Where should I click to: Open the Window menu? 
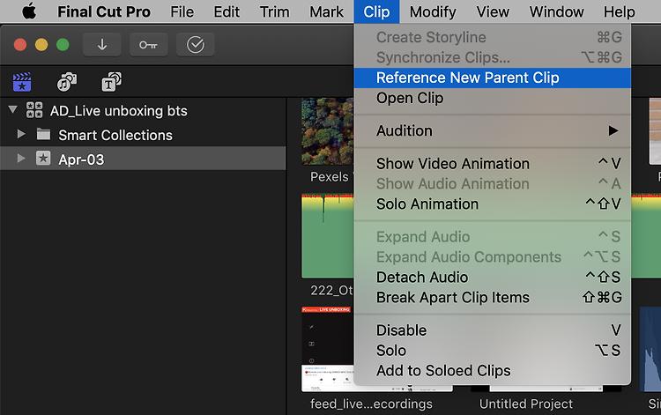click(x=556, y=11)
